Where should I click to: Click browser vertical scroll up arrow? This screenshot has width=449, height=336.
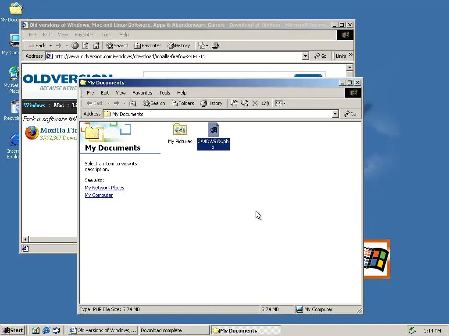click(349, 67)
